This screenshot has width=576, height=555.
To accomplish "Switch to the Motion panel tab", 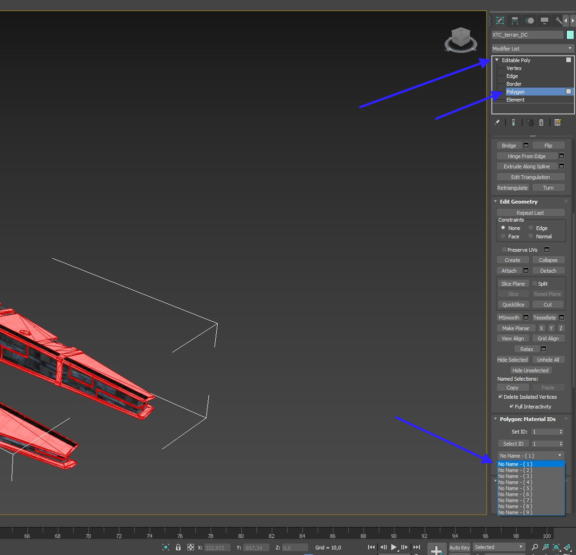I will pos(530,20).
